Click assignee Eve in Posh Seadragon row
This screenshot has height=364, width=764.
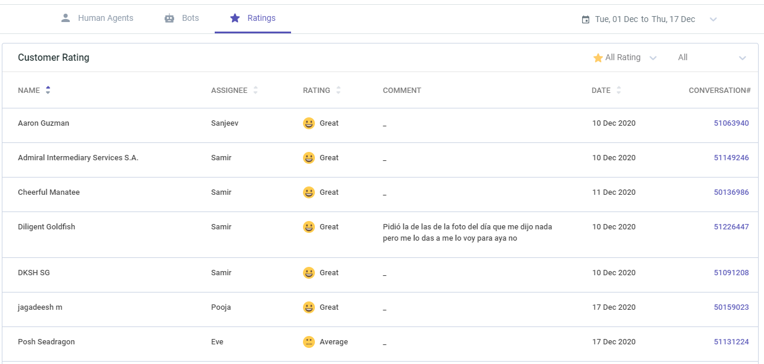[x=218, y=342]
